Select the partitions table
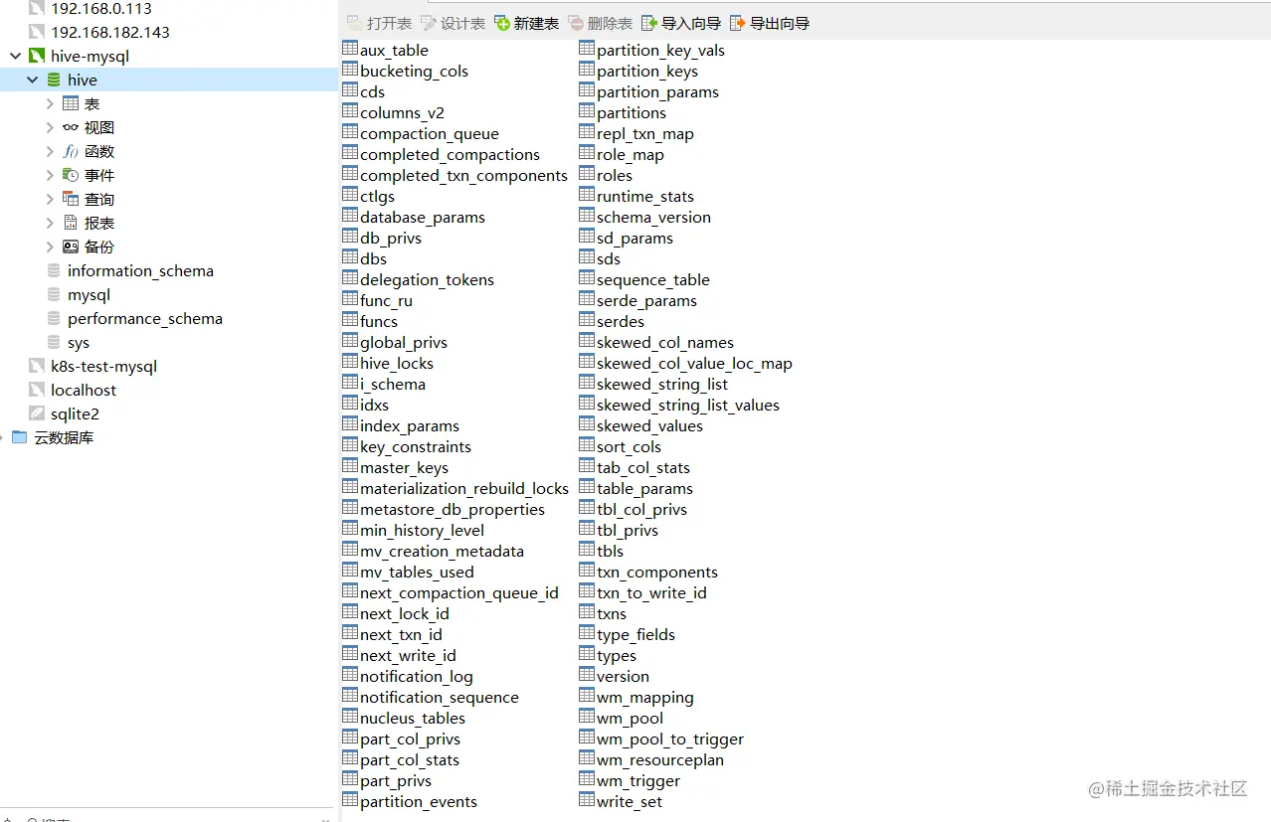 [x=632, y=112]
